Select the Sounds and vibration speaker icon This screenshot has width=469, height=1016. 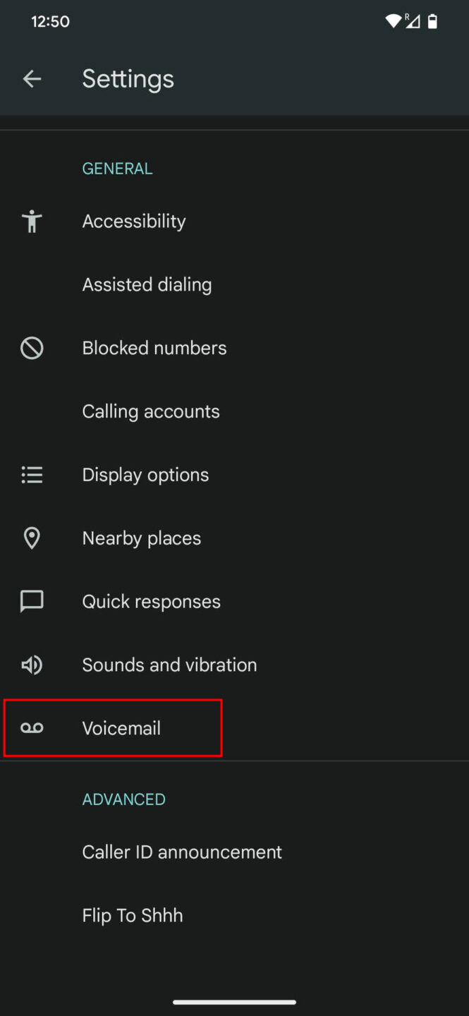32,665
